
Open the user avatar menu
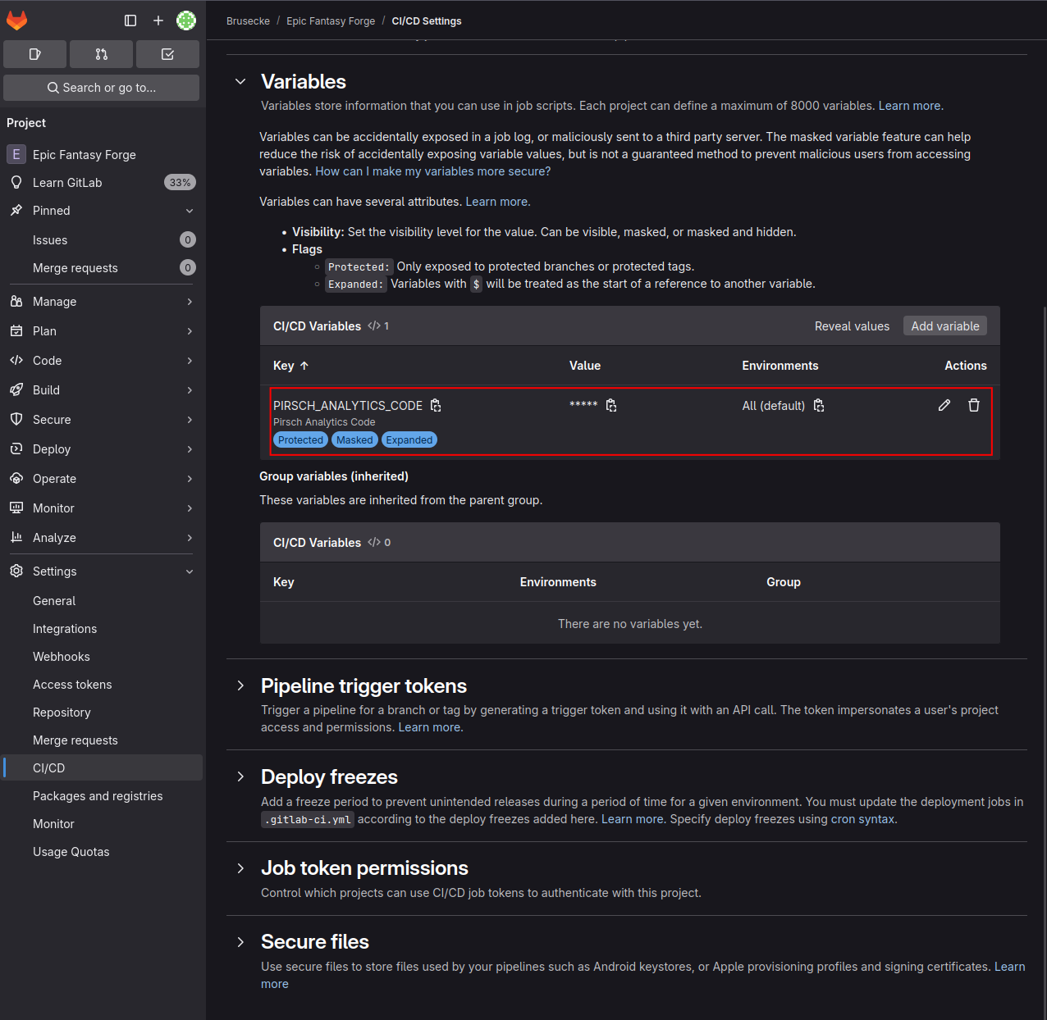point(186,20)
